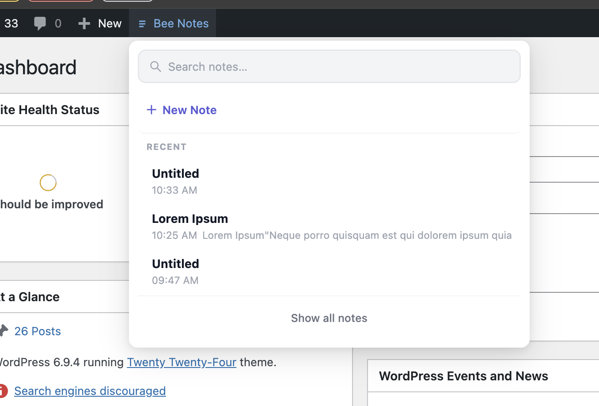The height and width of the screenshot is (406, 599).
Task: Click the plus icon beside New
Action: 84,23
